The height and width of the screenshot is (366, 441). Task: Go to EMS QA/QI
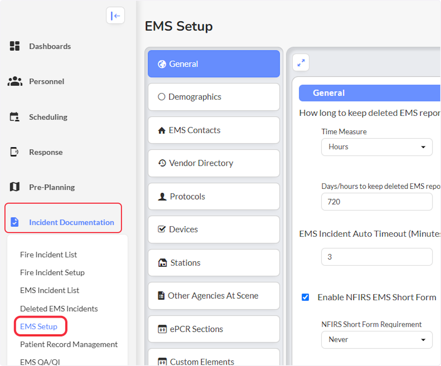[40, 362]
